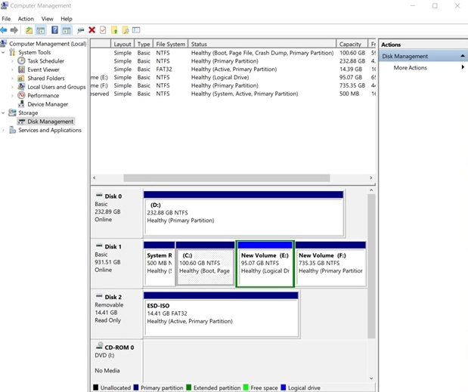Click the horizontal scrollbar in volume list

(227, 178)
